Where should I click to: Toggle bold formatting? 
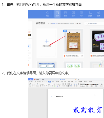(x=40, y=86)
